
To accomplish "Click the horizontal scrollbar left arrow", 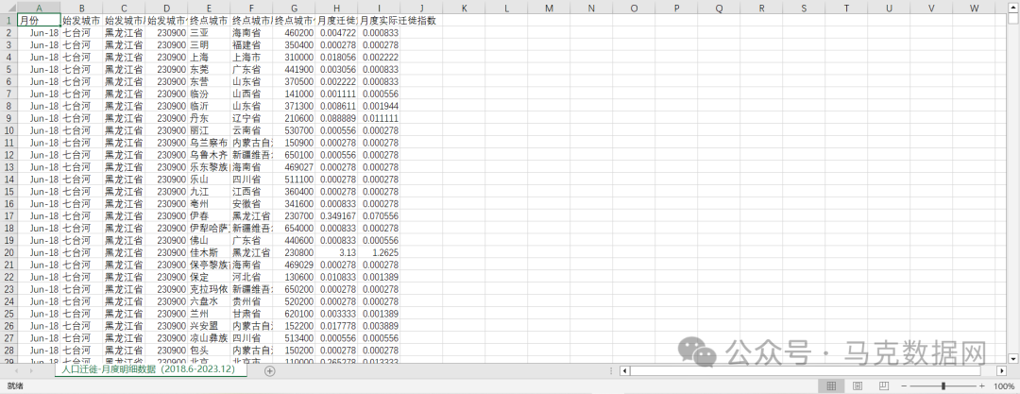I will pos(624,370).
